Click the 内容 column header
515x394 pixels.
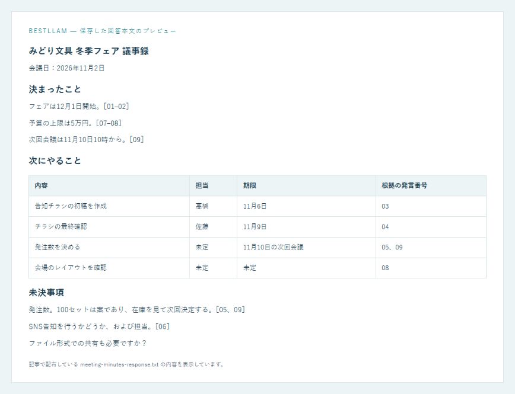coord(109,185)
